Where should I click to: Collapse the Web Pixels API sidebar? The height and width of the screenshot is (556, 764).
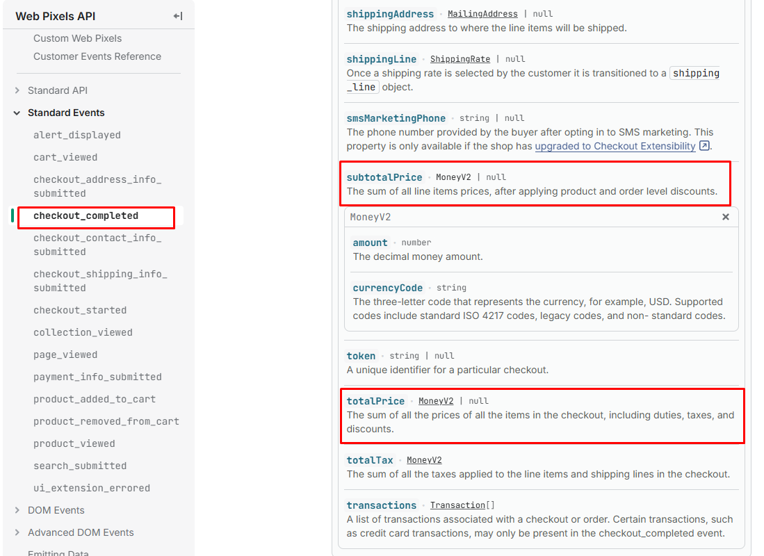click(x=178, y=16)
